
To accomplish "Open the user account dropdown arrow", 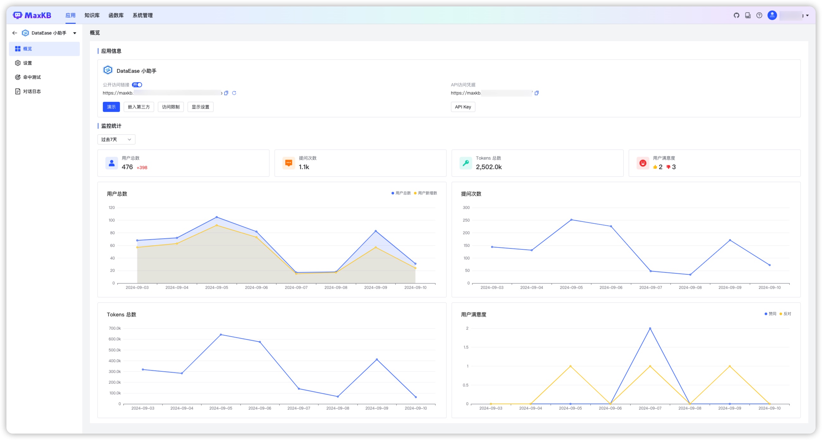I will 807,15.
